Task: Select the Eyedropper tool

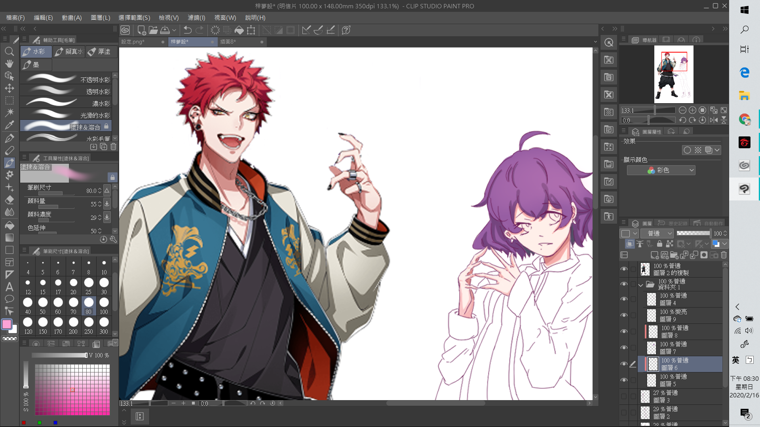Action: (9, 125)
